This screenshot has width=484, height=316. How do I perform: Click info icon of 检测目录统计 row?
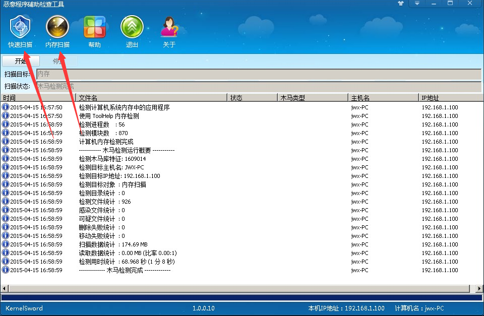(5, 193)
